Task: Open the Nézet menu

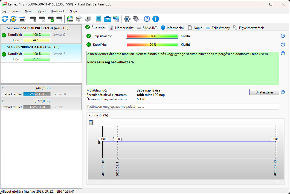Action: pyautogui.click(x=29, y=11)
